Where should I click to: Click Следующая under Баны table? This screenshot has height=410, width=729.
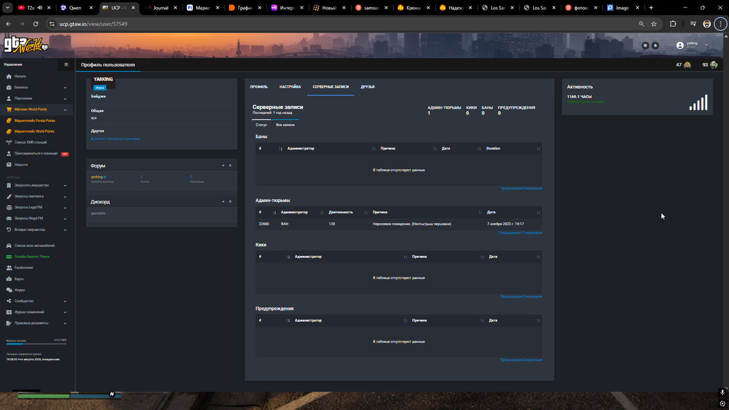point(533,188)
